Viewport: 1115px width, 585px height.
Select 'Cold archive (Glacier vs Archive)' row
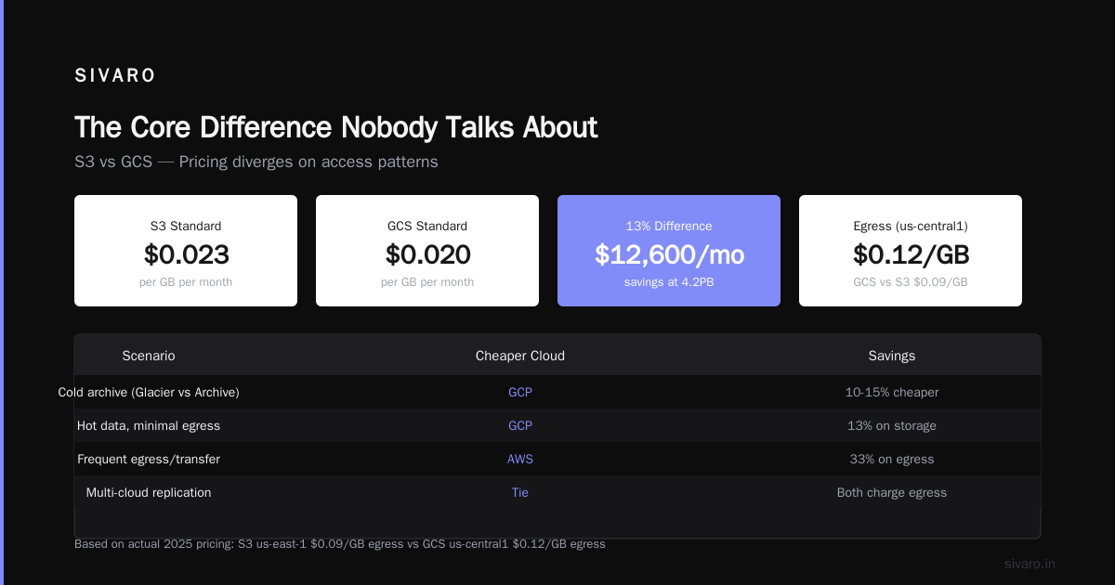(x=557, y=392)
